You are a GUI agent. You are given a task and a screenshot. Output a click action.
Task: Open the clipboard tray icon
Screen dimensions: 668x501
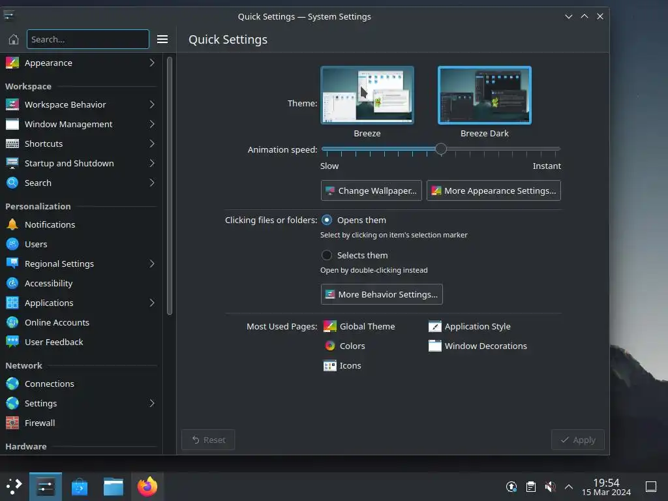click(x=531, y=487)
